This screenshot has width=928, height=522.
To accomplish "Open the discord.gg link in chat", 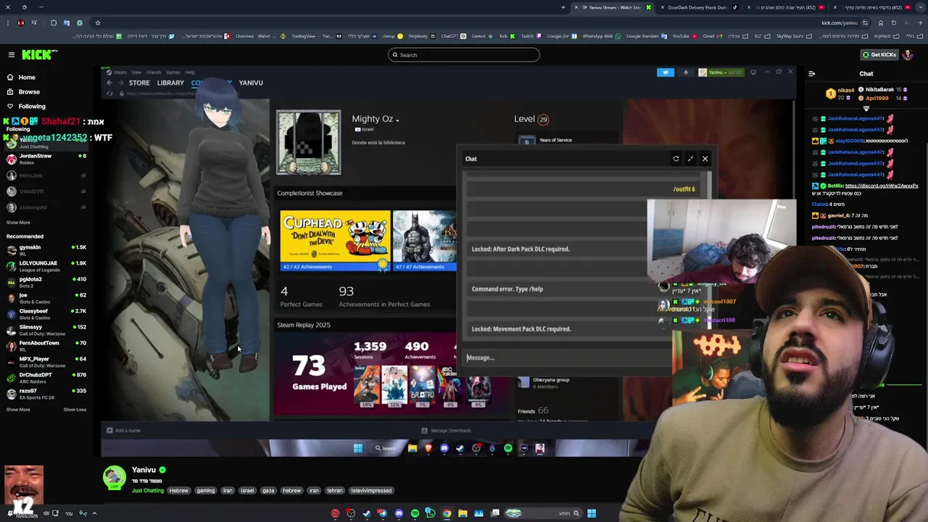I will pos(882,186).
